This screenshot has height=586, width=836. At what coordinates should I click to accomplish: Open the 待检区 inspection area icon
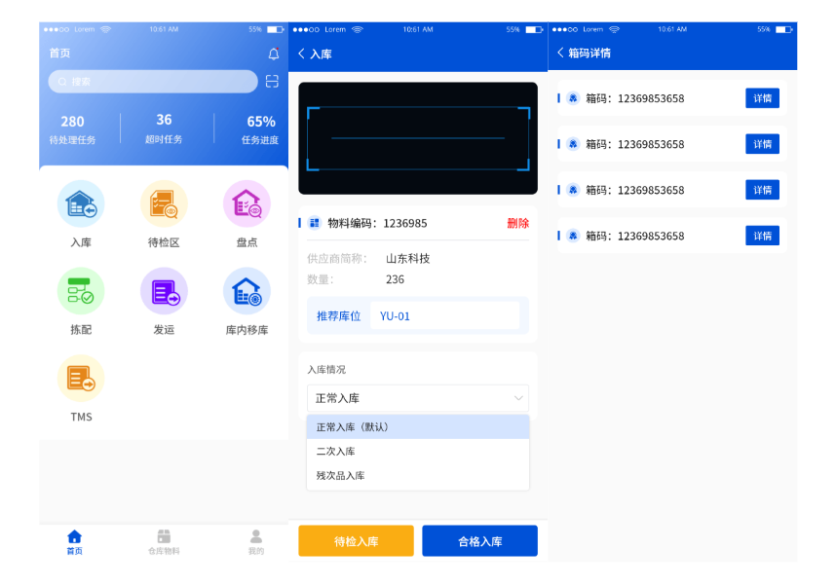(x=164, y=205)
